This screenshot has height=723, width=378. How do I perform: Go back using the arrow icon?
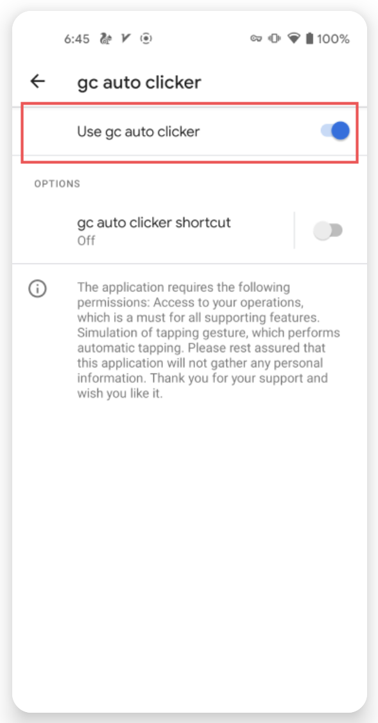(x=38, y=82)
